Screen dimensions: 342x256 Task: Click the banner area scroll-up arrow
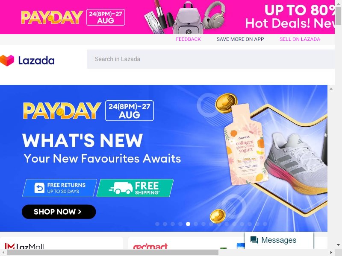[331, 89]
